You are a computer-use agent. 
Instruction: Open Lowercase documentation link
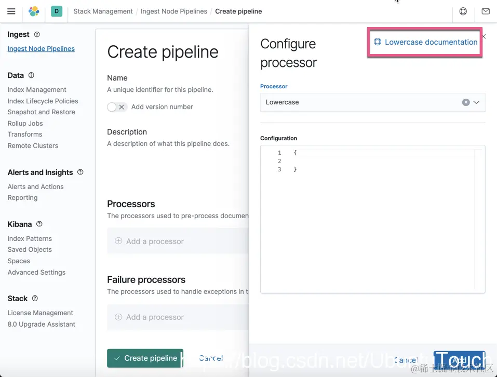(x=425, y=42)
